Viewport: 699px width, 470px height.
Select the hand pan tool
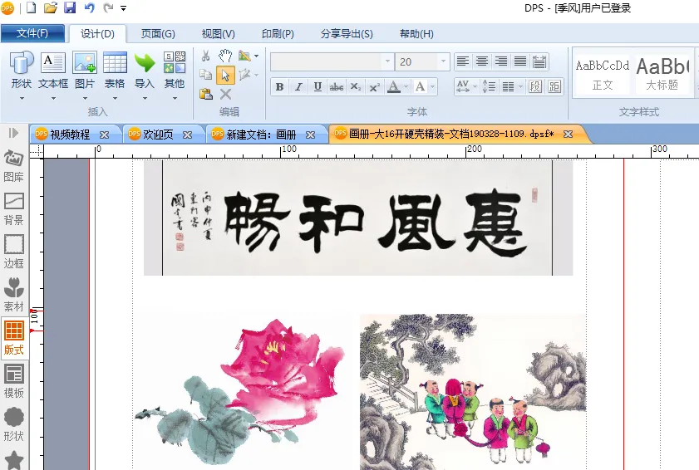[x=225, y=56]
